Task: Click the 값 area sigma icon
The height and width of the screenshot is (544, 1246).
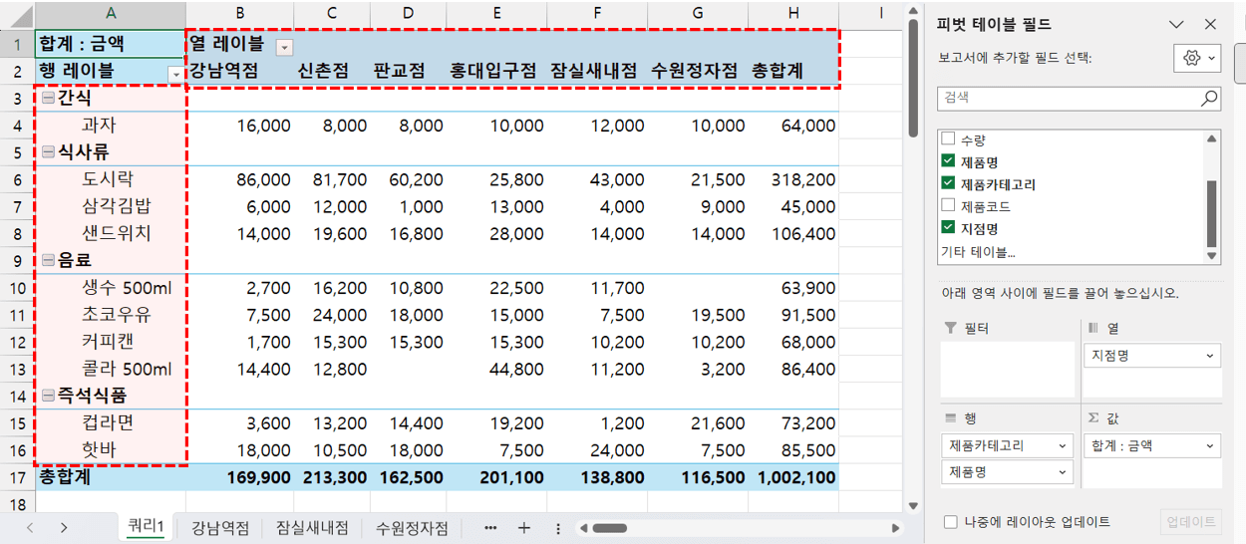Action: click(x=1092, y=418)
